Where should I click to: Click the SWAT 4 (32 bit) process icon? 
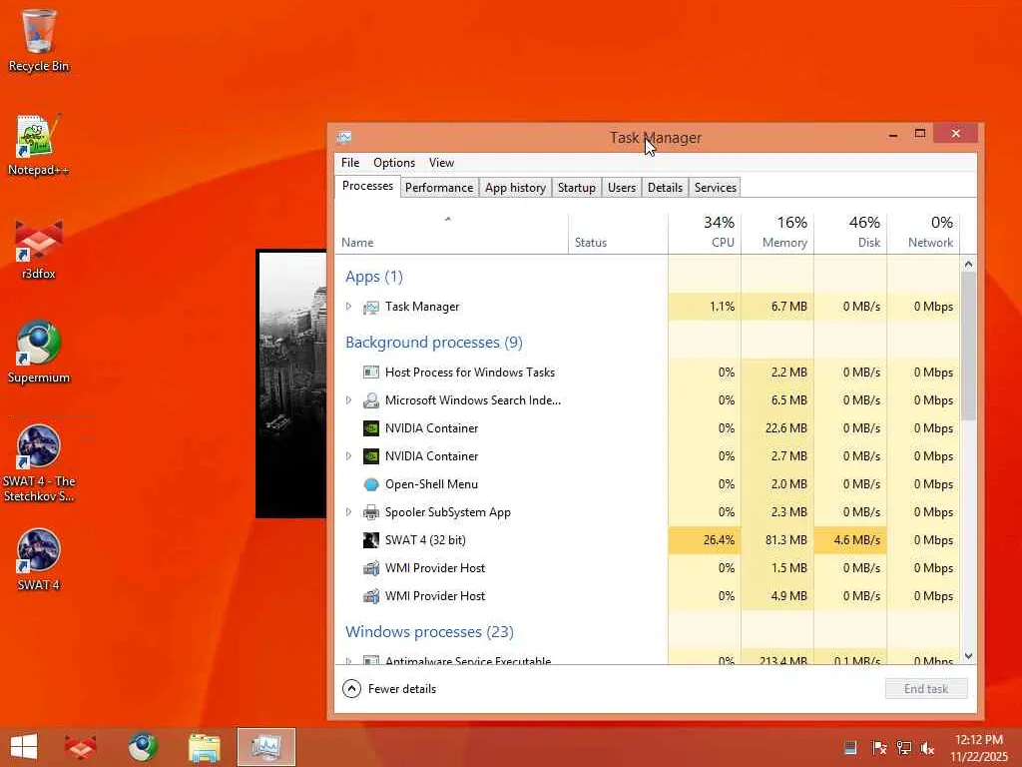pos(371,540)
